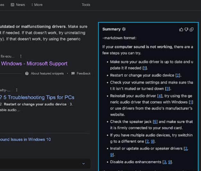Click the question mark icon beside featured snippets

[27, 73]
